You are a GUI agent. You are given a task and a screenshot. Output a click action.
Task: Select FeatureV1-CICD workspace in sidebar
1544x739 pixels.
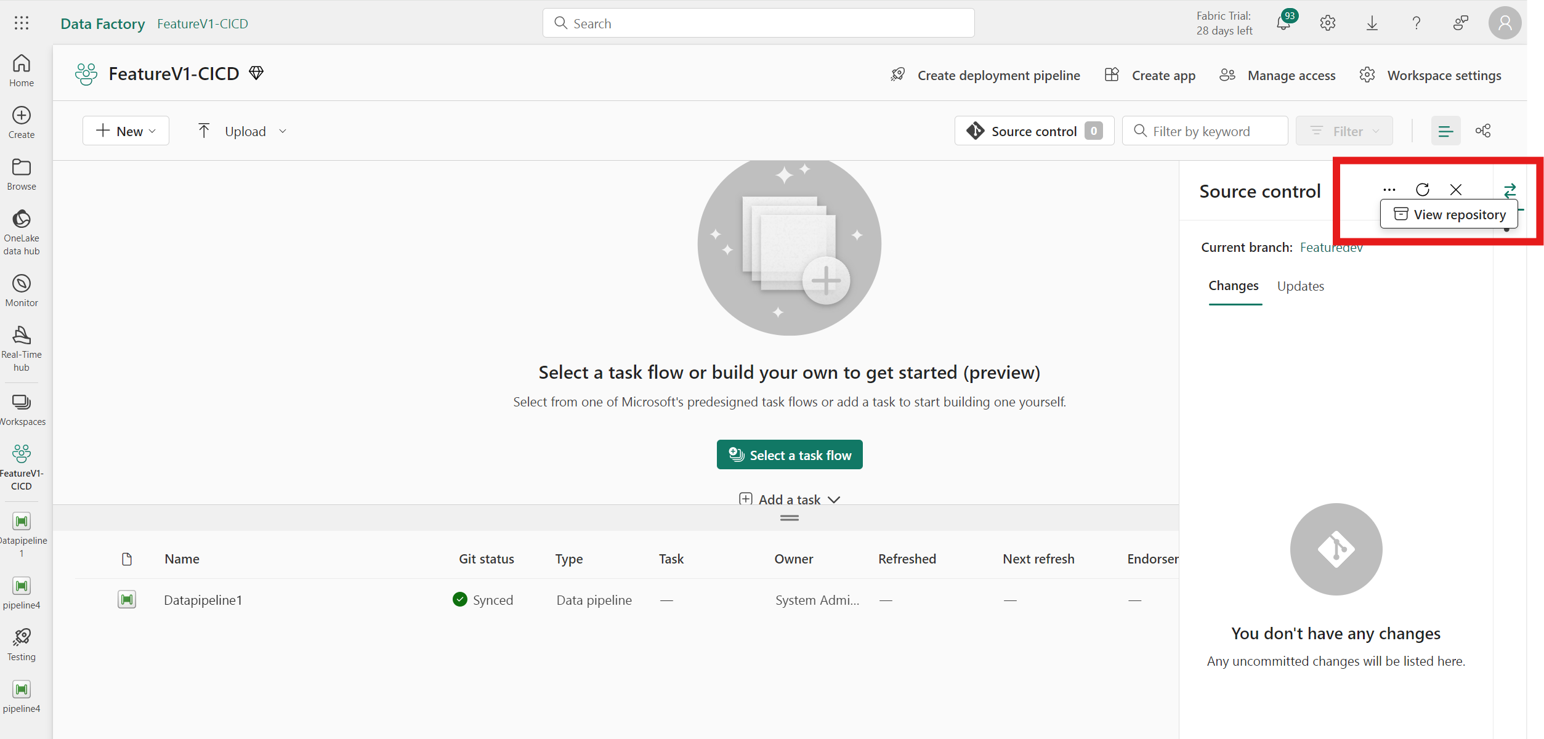tap(22, 467)
